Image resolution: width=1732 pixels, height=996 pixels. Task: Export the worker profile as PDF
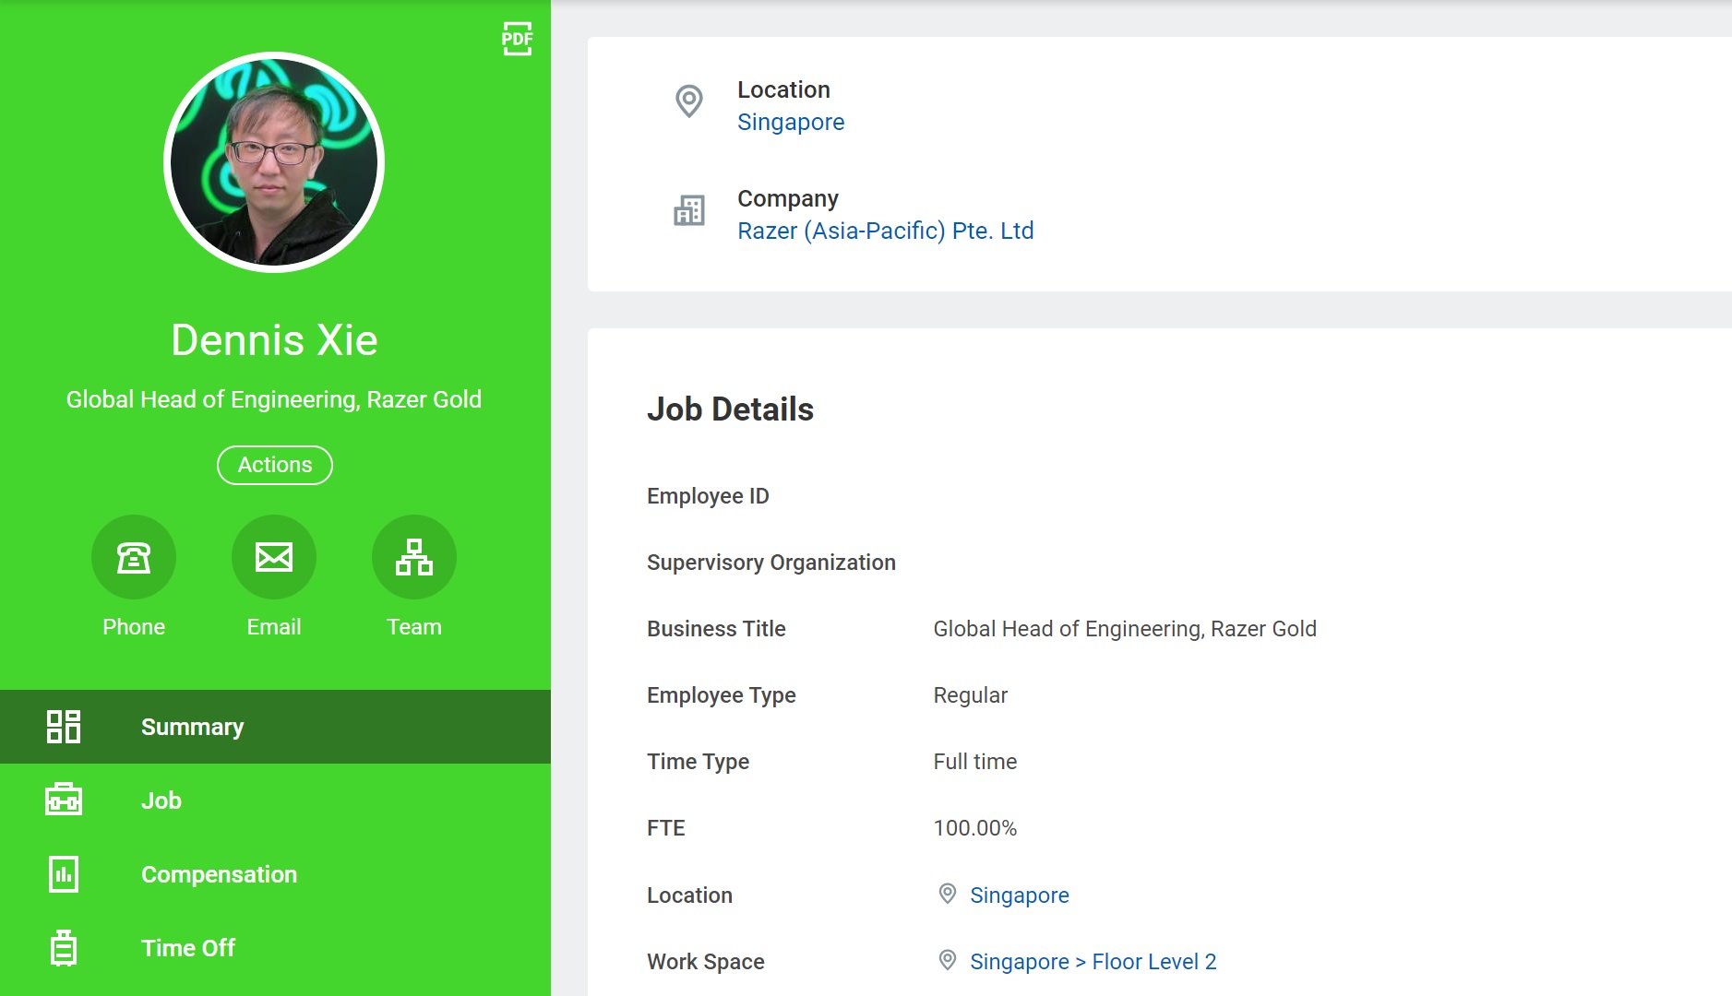(x=517, y=39)
